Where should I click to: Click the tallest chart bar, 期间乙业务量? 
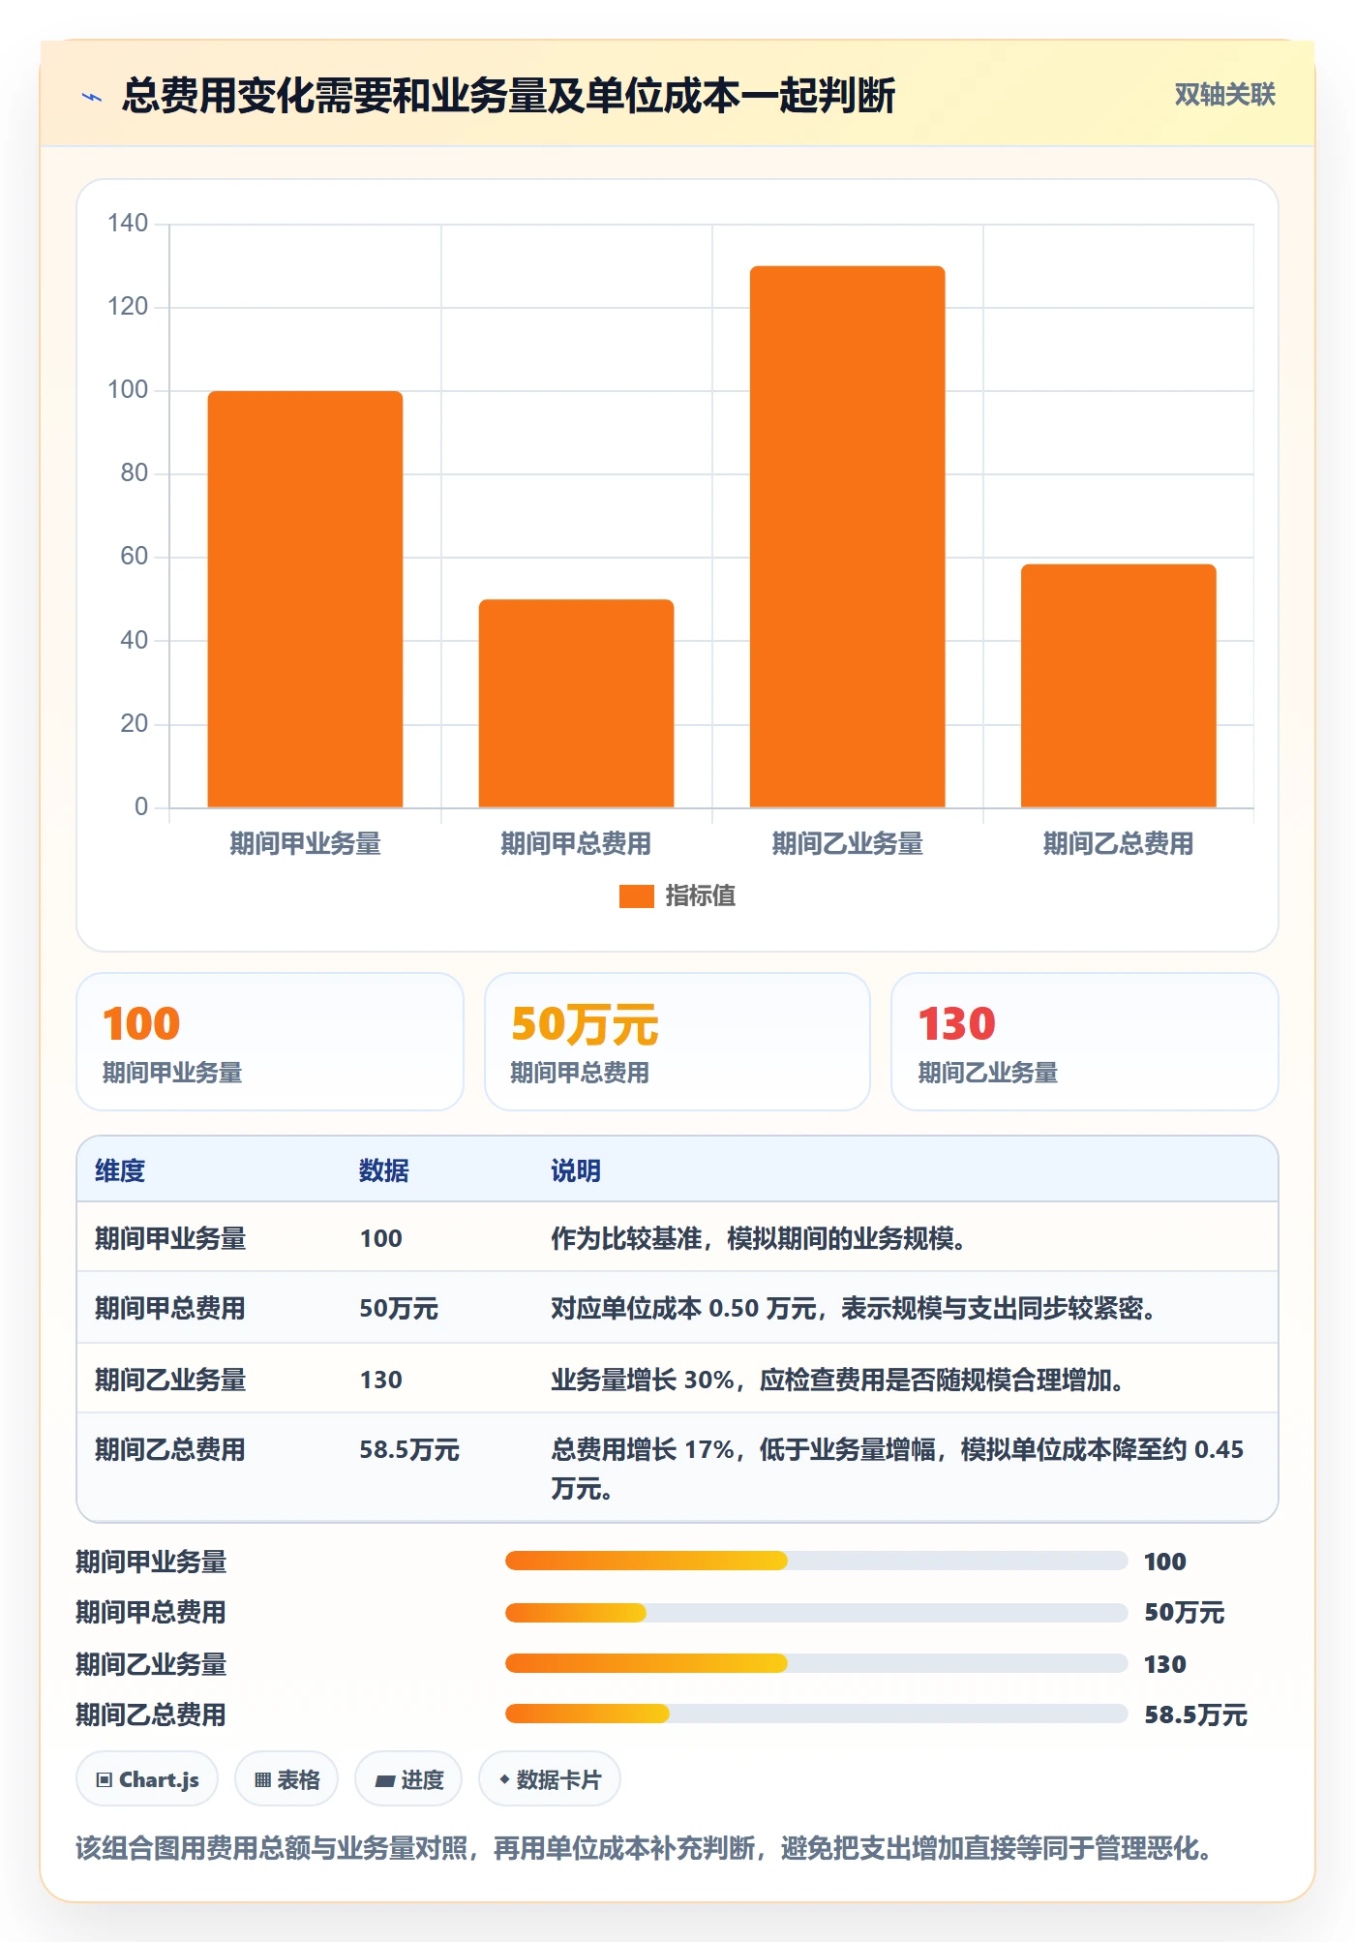847,536
